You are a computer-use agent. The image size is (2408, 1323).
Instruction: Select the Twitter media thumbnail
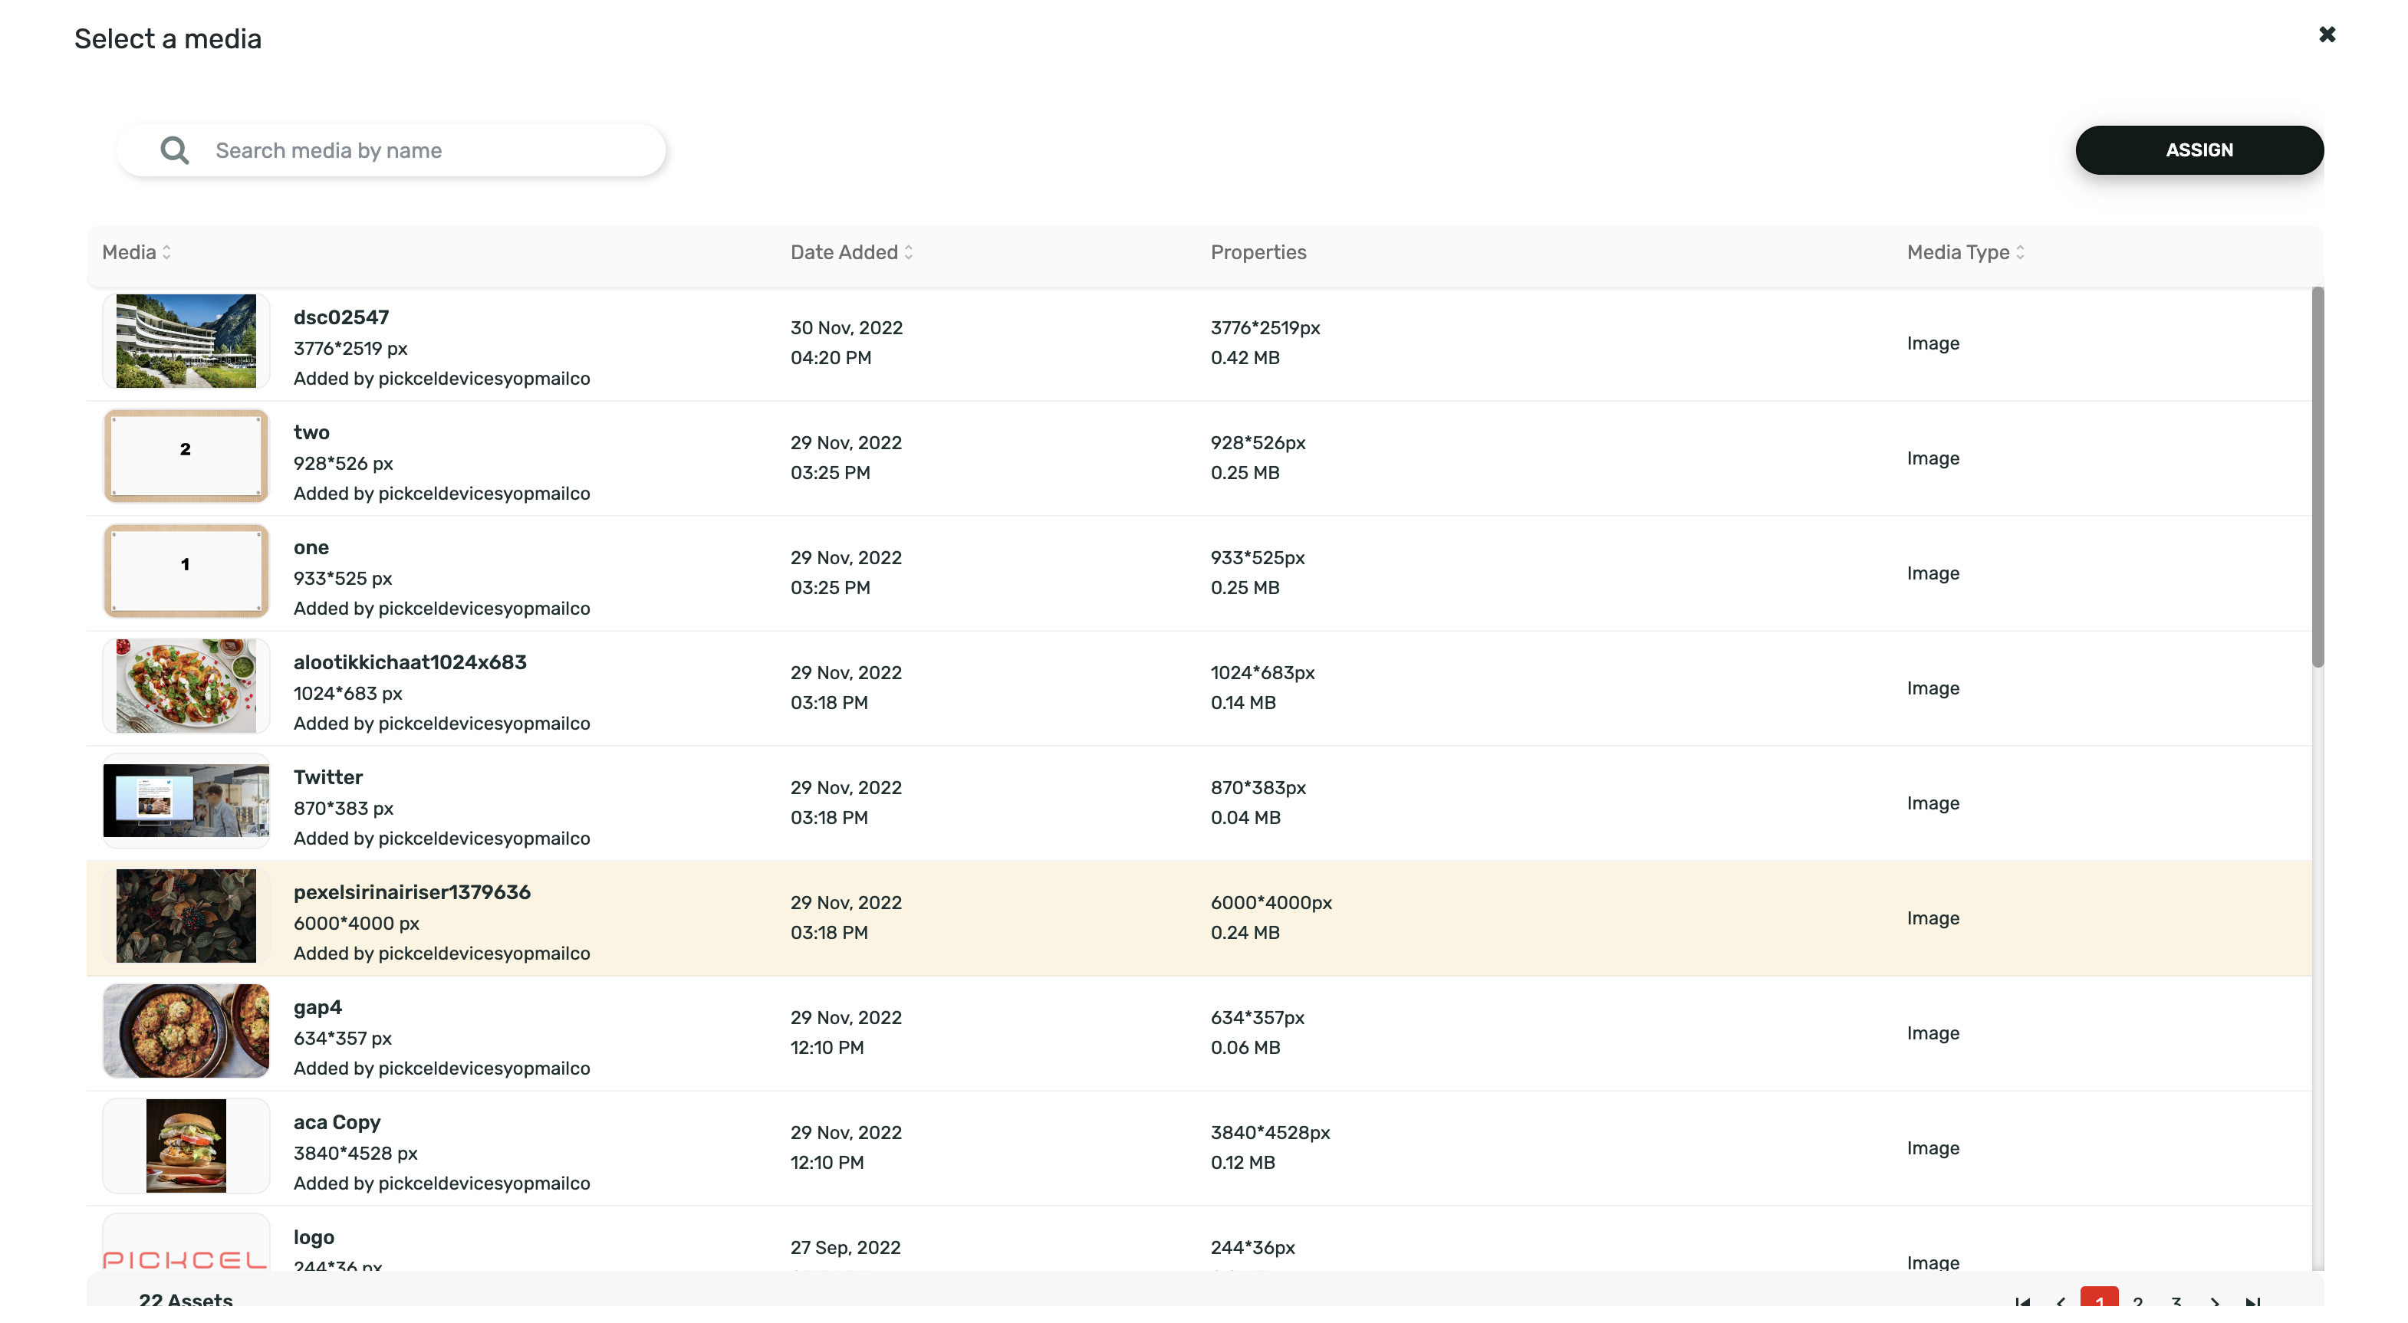point(186,802)
